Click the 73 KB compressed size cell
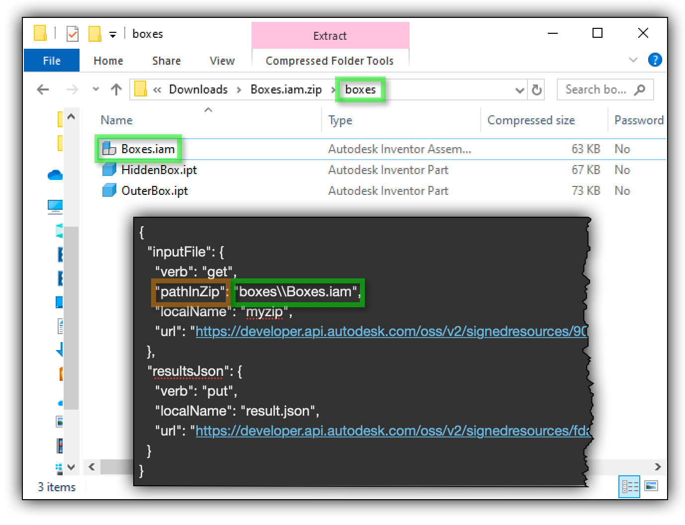The height and width of the screenshot is (525, 685). coord(586,191)
